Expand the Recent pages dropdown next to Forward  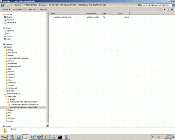9,5
